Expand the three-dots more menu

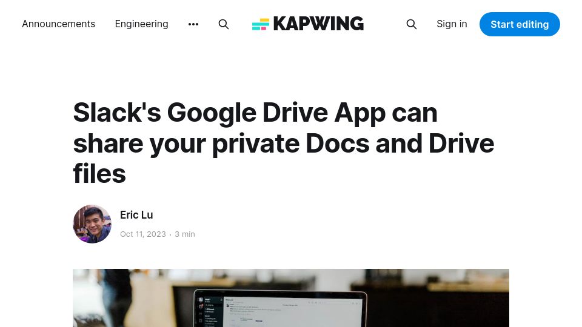click(x=193, y=24)
